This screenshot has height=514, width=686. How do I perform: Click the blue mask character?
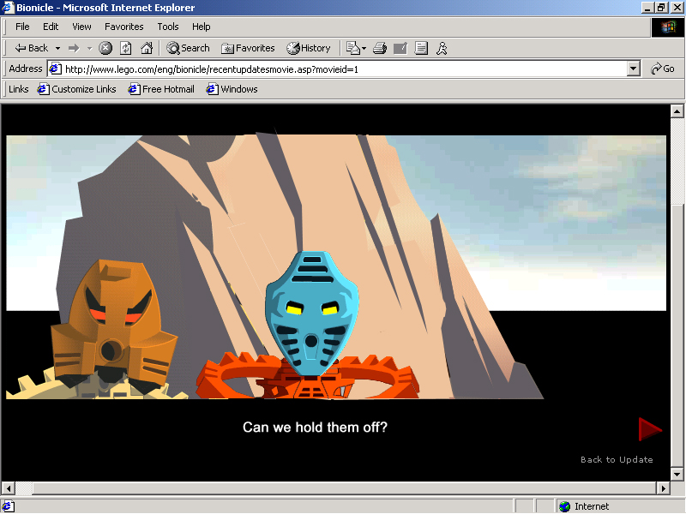[312, 314]
